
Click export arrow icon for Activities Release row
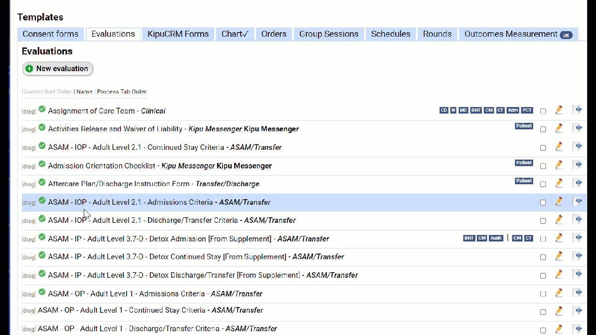[577, 128]
